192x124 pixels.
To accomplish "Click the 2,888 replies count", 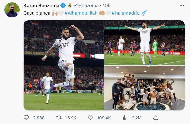I will click(x=39, y=118).
